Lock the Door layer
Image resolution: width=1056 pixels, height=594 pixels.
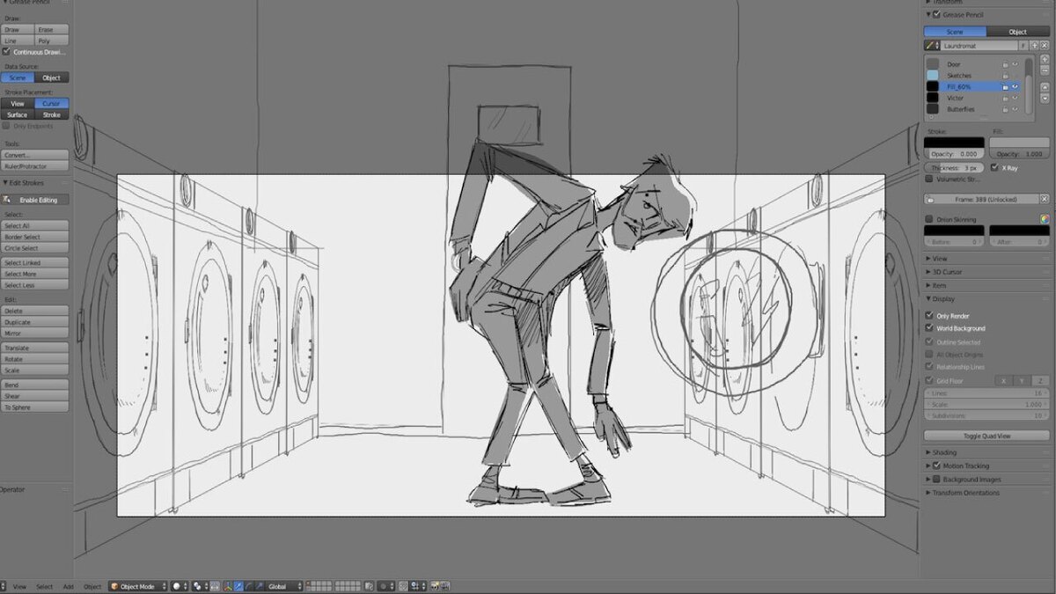[x=1005, y=64]
